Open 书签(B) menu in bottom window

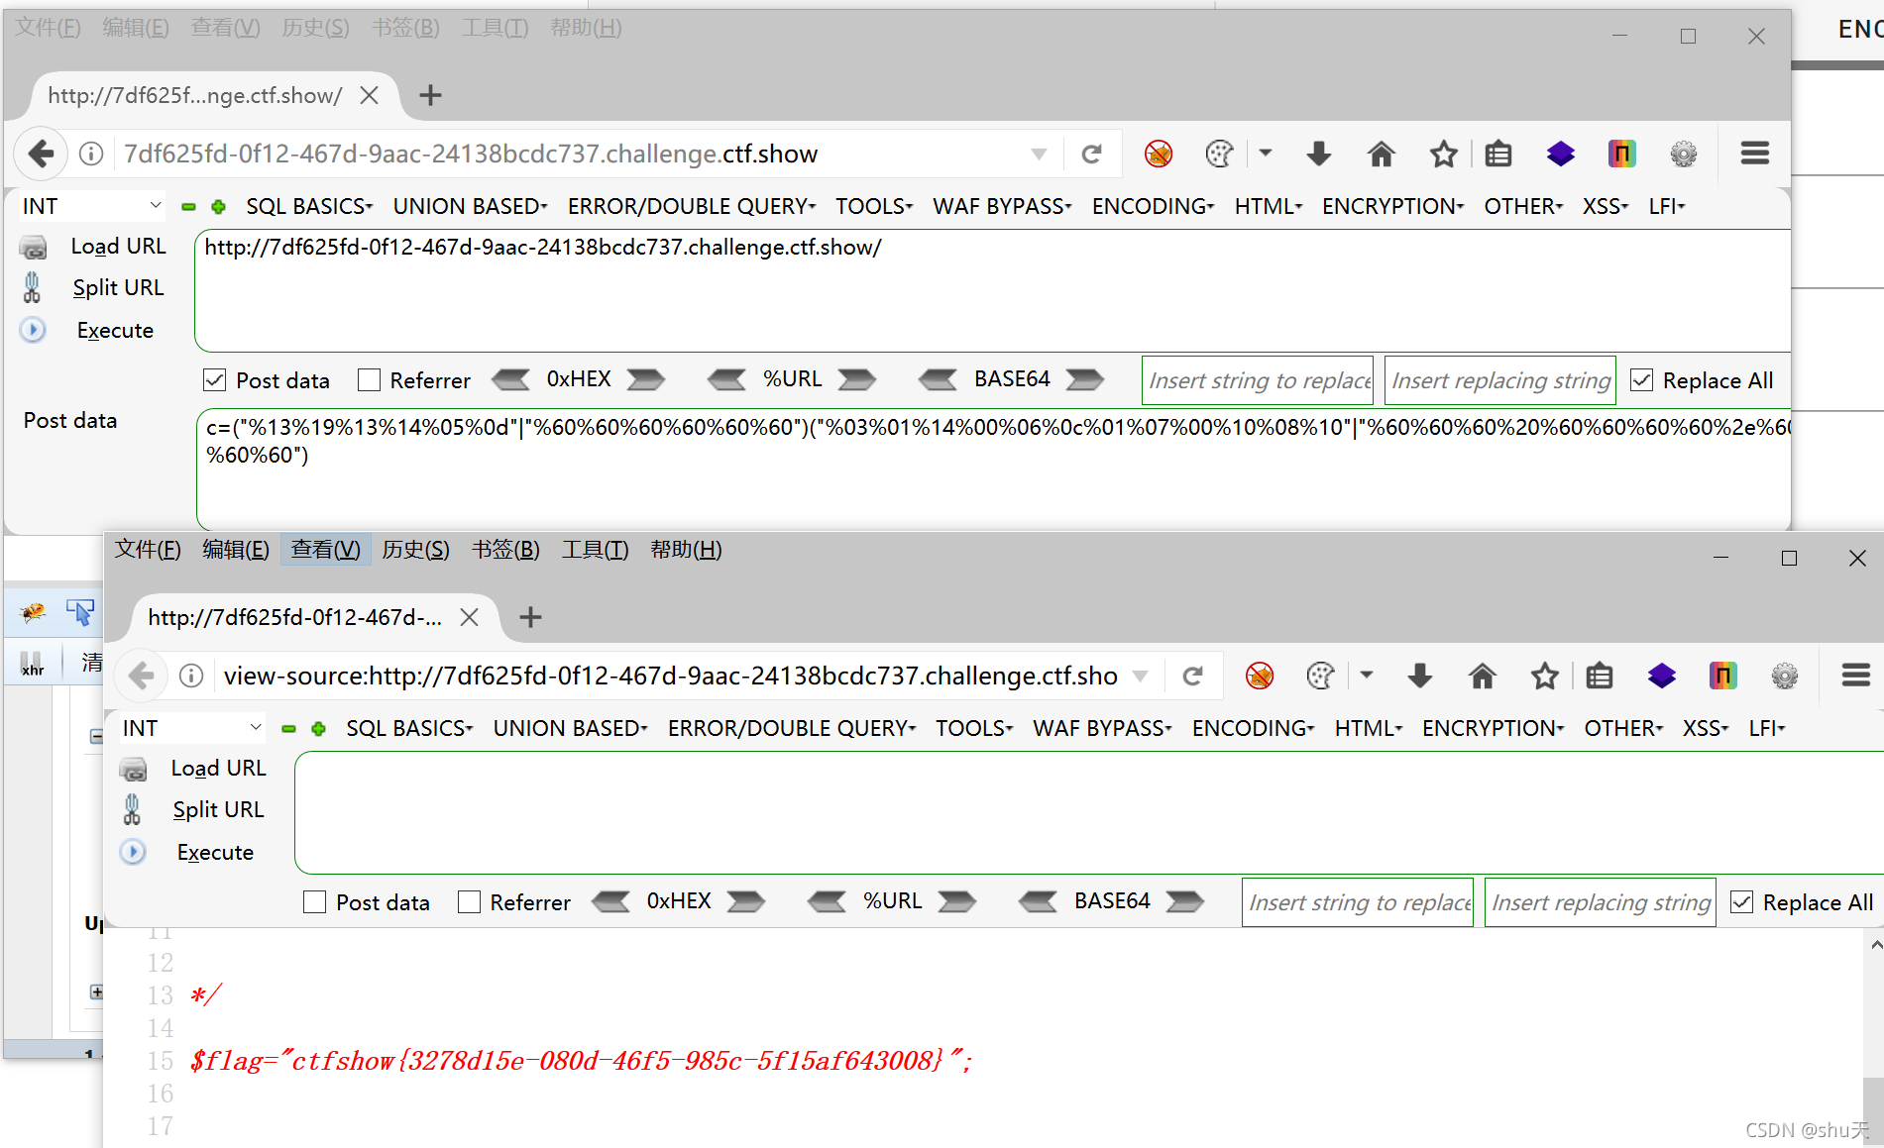pos(505,549)
